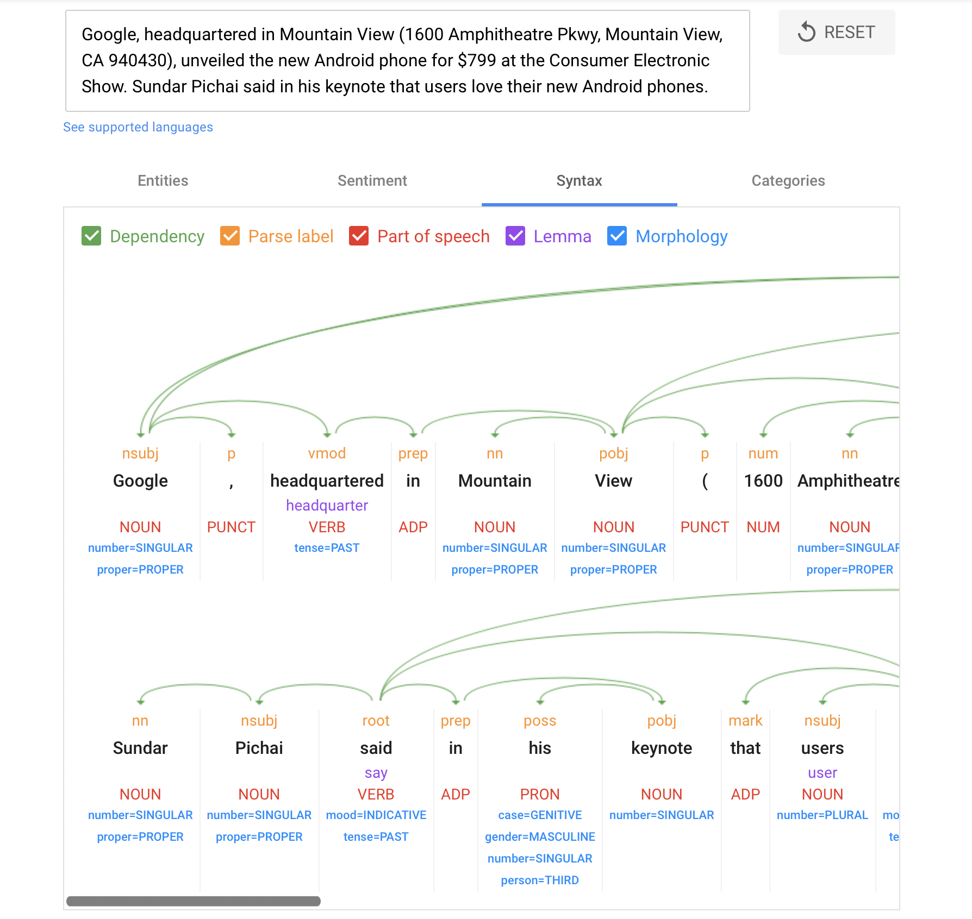Screen dimensions: 972x919
Task: Click inside the sample text input box
Action: coord(407,61)
